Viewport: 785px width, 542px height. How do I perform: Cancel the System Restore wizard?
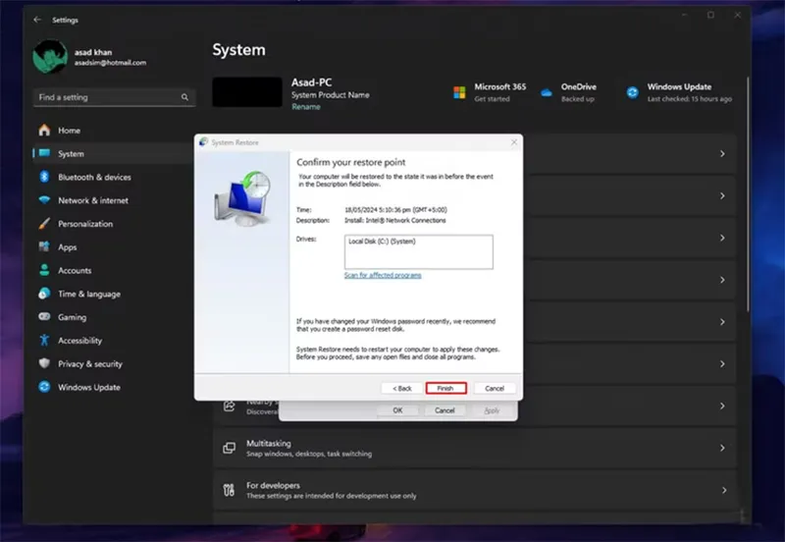[495, 388]
